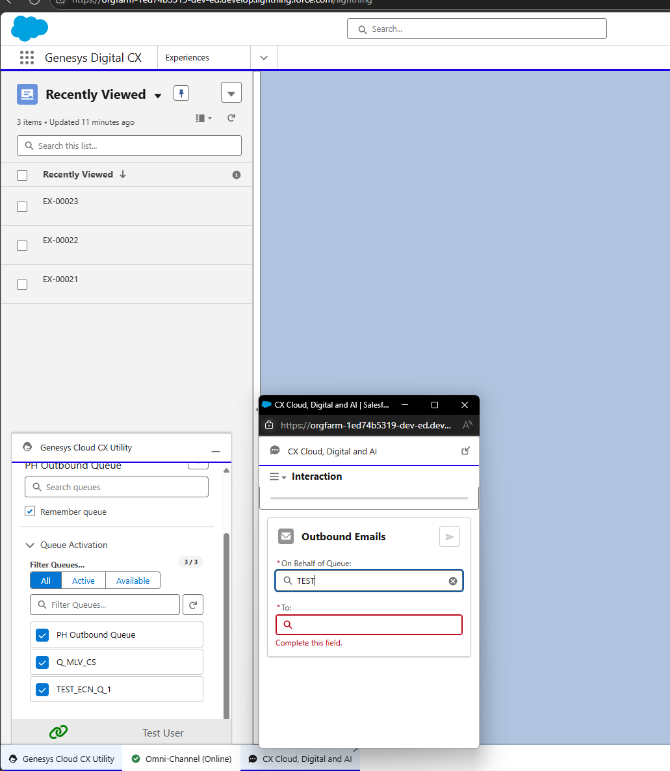Click the info icon in the list header
This screenshot has height=771, width=670.
click(237, 175)
